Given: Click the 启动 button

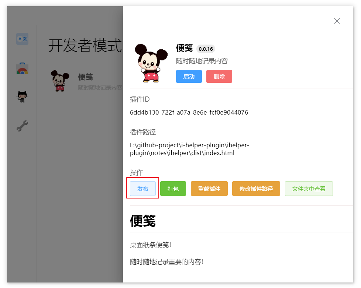Looking at the screenshot, I should [189, 77].
